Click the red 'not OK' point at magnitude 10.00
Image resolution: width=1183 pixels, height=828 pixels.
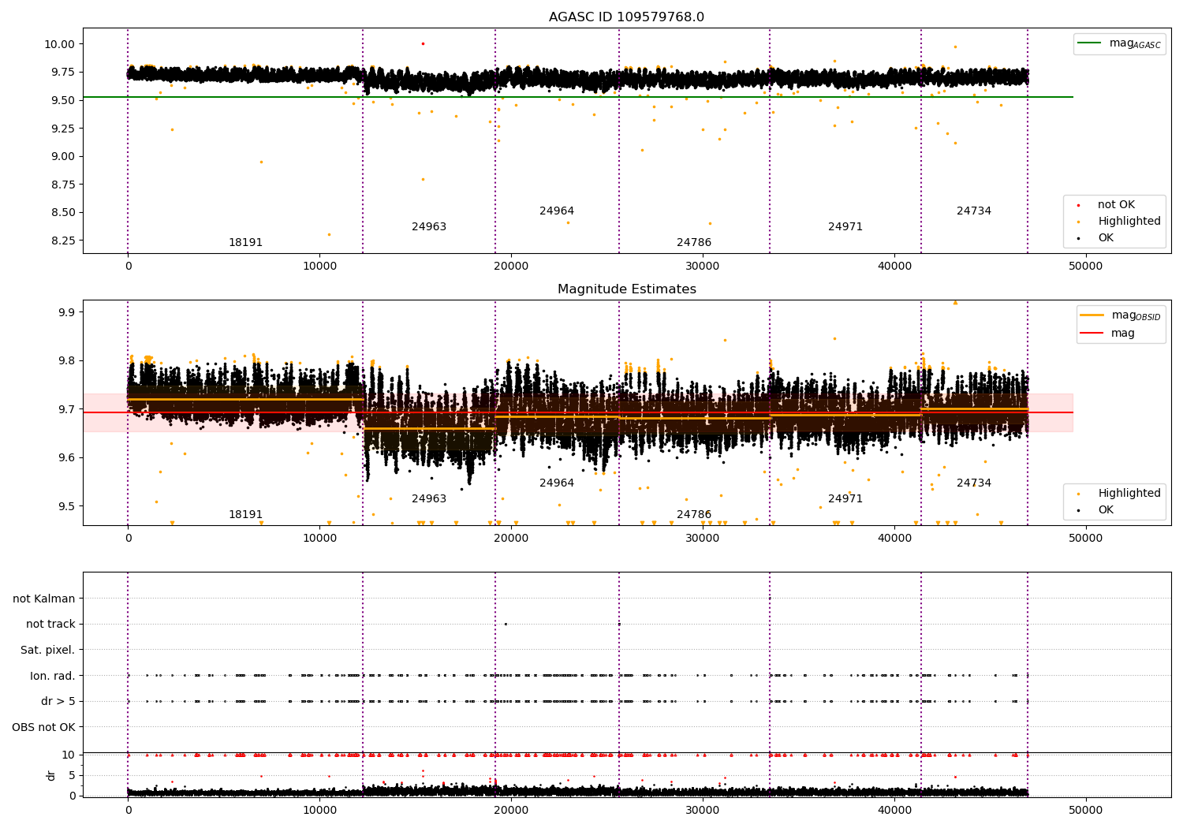point(423,43)
